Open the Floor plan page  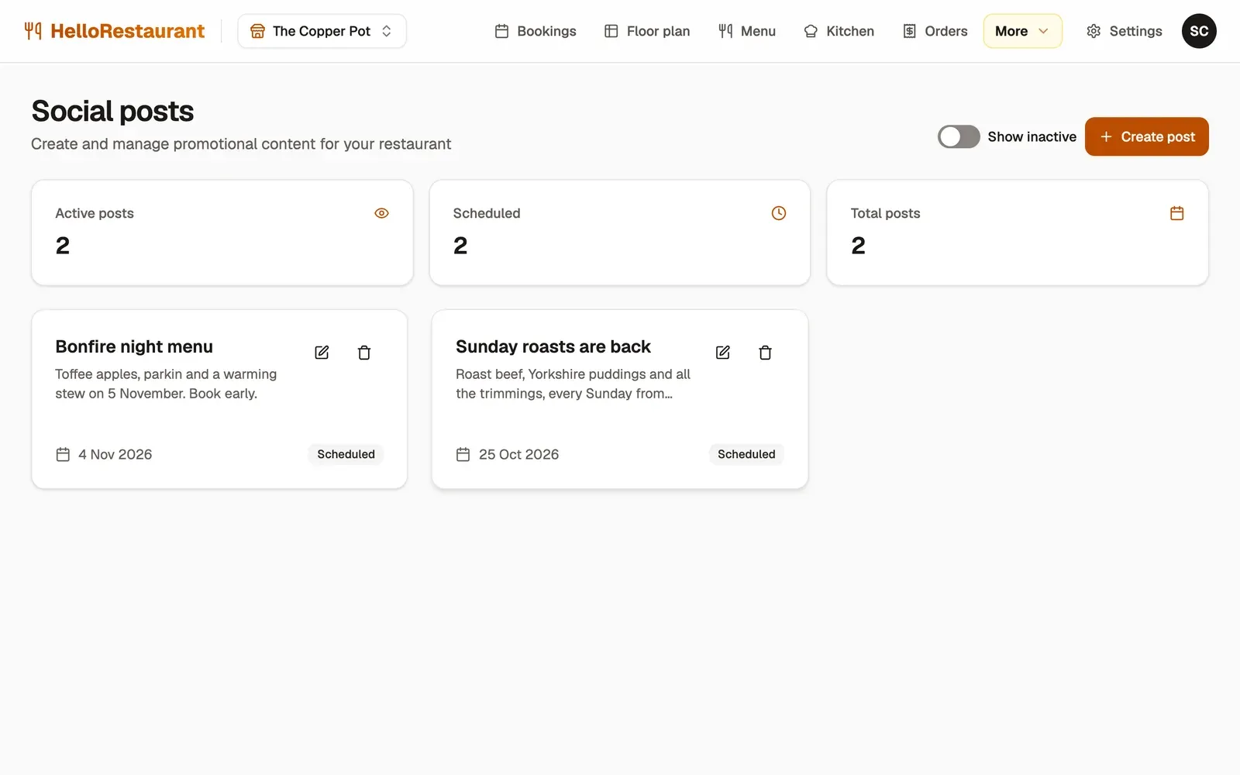tap(647, 31)
